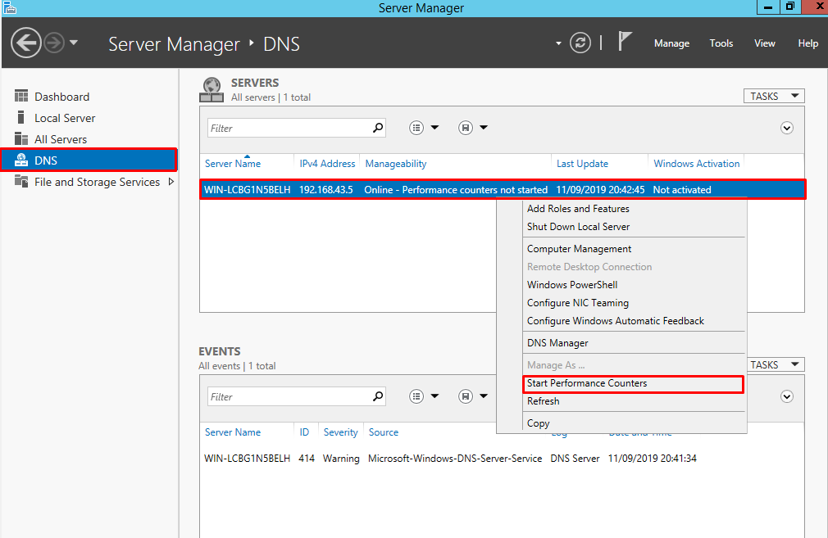
Task: Open the Manage menu
Action: [x=671, y=43]
